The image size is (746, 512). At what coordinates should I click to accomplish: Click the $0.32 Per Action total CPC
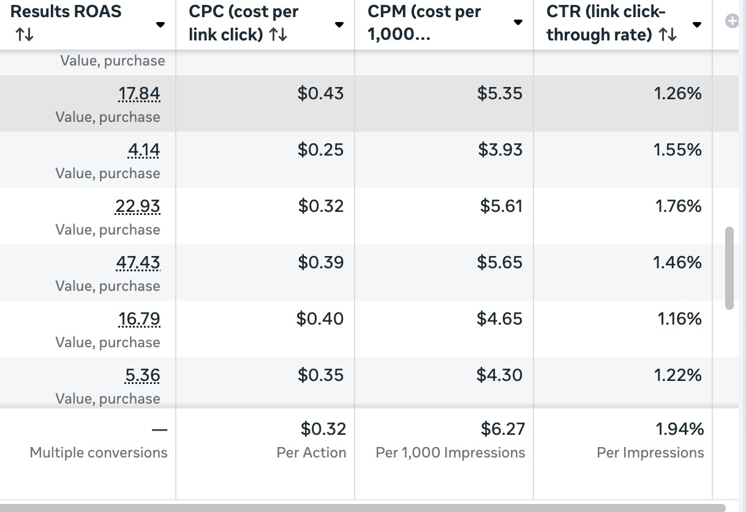pos(323,429)
